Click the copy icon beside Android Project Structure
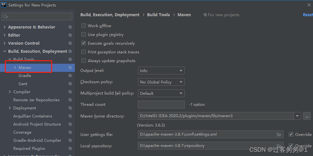The width and height of the screenshot is (313, 156). point(70,124)
